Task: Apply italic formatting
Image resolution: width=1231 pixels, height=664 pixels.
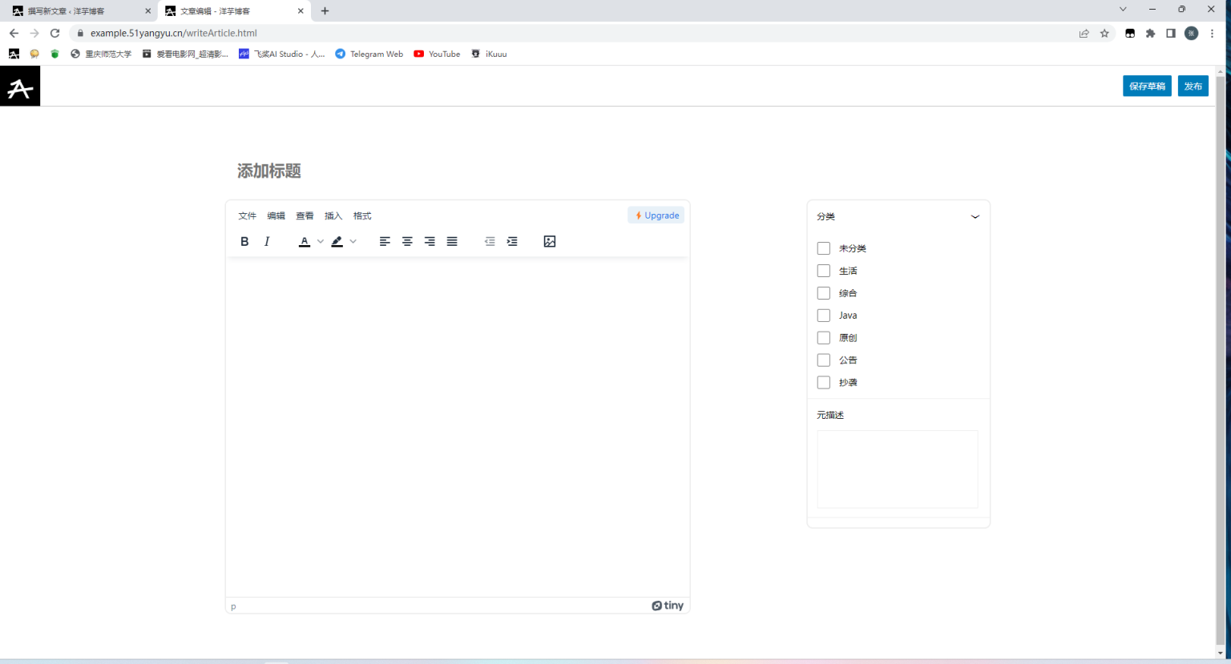Action: pos(266,241)
